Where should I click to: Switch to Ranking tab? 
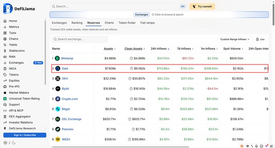(77, 23)
